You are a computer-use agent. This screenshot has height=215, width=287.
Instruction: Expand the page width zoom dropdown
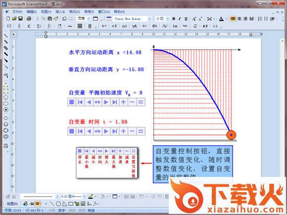point(89,19)
